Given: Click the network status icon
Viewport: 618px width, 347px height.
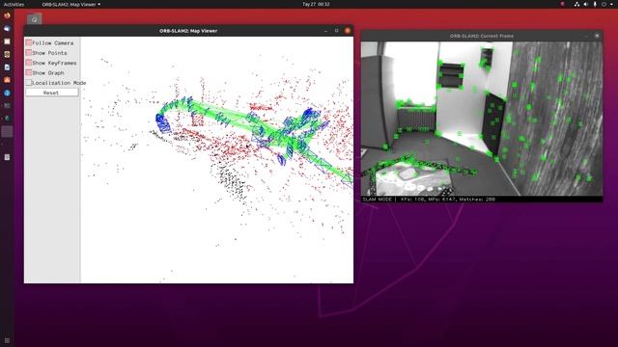Looking at the screenshot, I should point(576,4).
